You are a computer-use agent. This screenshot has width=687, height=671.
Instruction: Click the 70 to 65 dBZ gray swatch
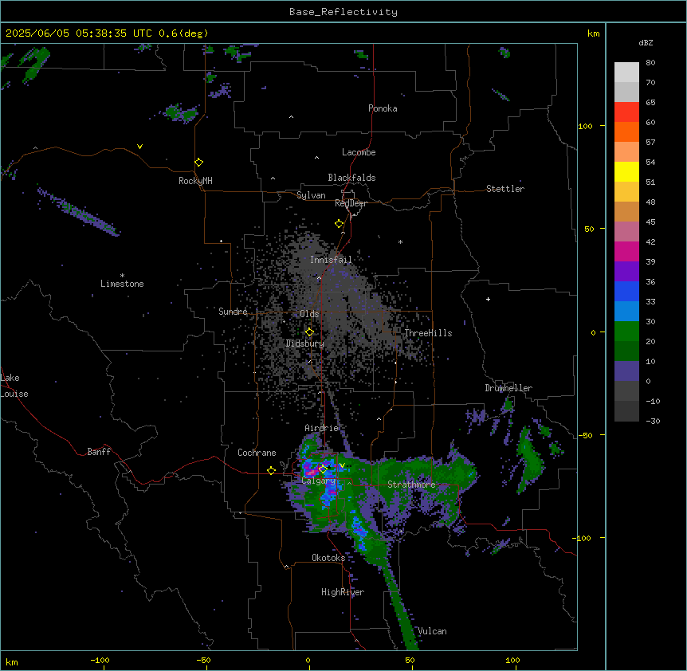click(x=626, y=92)
